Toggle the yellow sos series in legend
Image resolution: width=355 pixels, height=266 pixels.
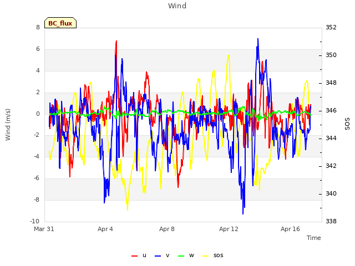(213, 255)
